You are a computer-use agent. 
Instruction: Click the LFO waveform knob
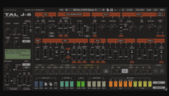coord(51,28)
